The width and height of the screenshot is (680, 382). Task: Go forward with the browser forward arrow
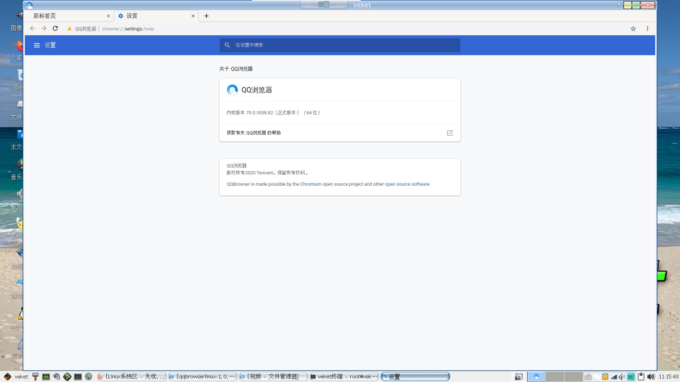tap(44, 29)
